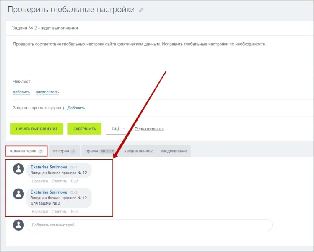Open the История tab

point(64,151)
